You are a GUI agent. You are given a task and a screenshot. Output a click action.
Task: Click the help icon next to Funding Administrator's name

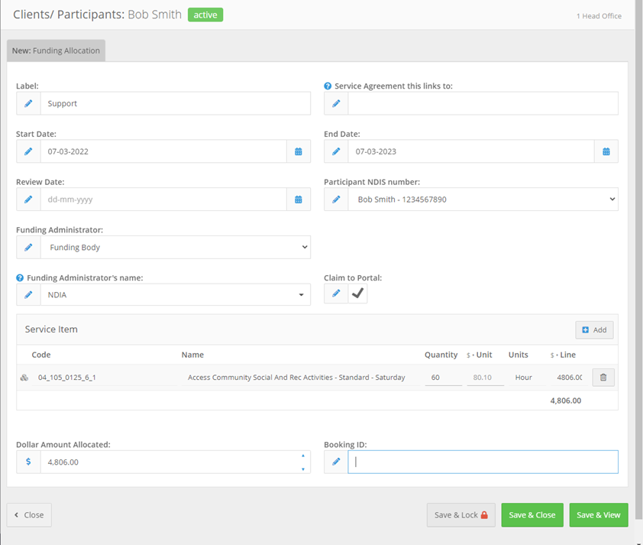(20, 277)
